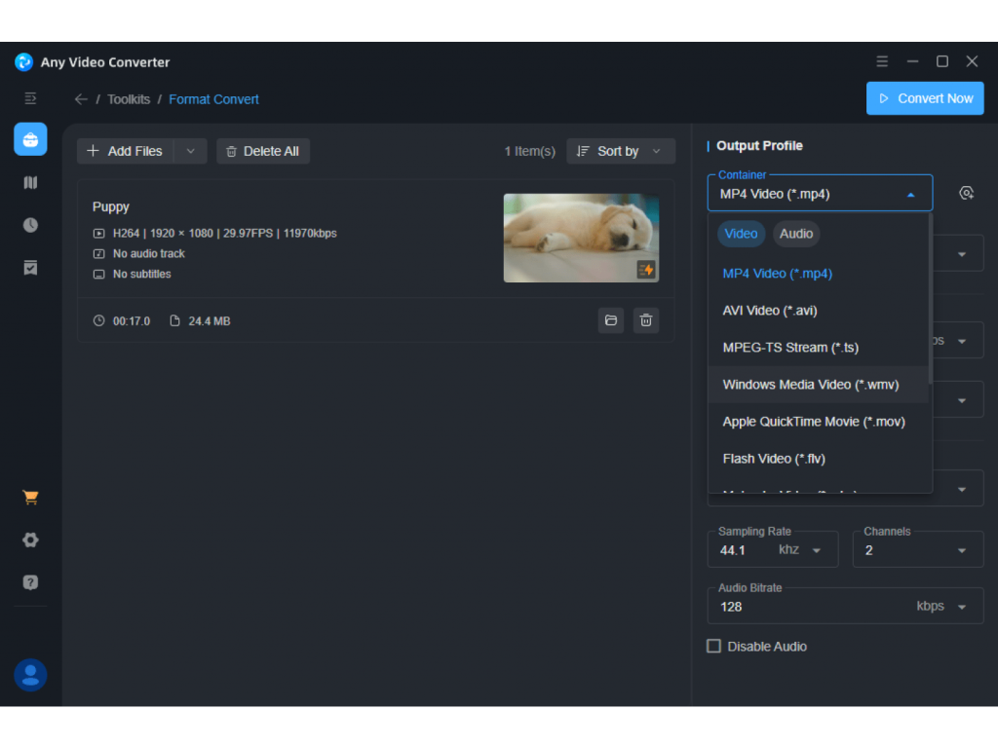Viewport: 998px width, 747px height.
Task: Click the Puppy file title
Action: 111,206
